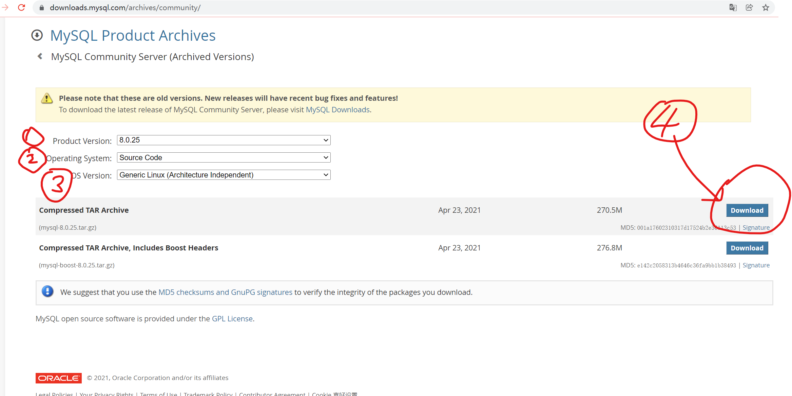Click the (mysql-8.0.25.tar.gz) filename text
The height and width of the screenshot is (396, 792).
point(67,228)
